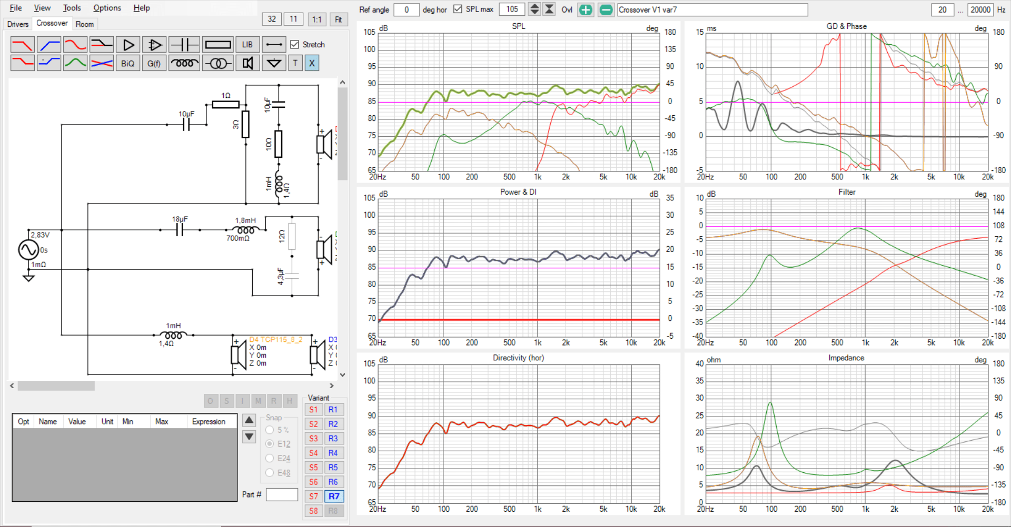
Task: Select the Crossover tab
Action: pos(52,23)
